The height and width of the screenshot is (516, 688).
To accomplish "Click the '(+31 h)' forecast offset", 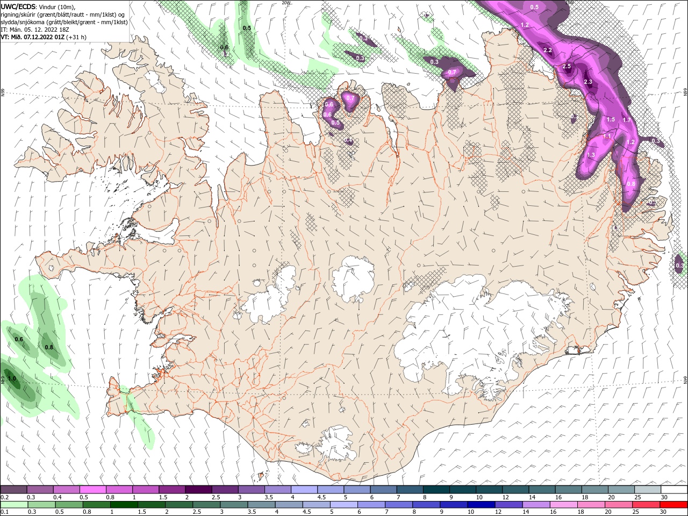I will click(76, 37).
